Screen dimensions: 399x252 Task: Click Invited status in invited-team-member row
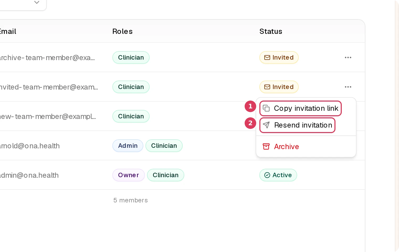pyautogui.click(x=279, y=87)
